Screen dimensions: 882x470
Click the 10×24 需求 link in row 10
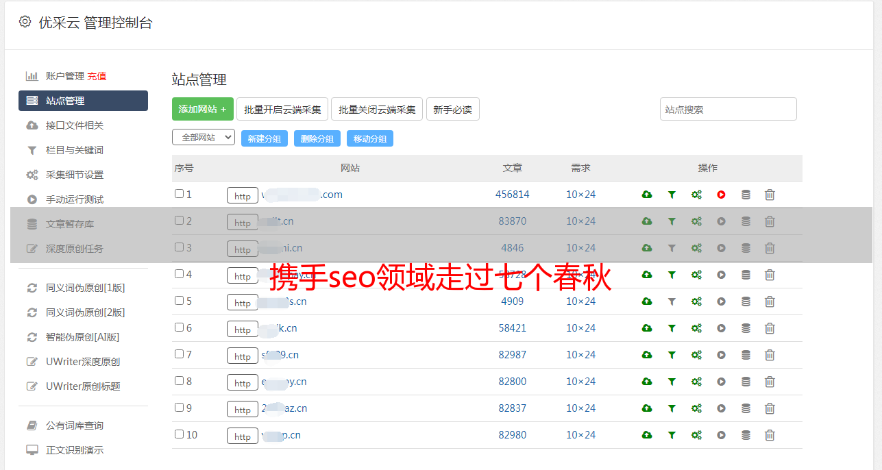point(581,435)
